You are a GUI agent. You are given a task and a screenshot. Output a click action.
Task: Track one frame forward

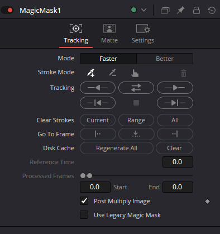click(175, 103)
